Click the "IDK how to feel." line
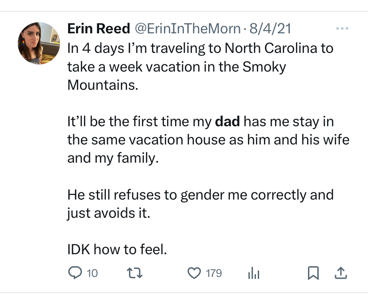 point(117,249)
